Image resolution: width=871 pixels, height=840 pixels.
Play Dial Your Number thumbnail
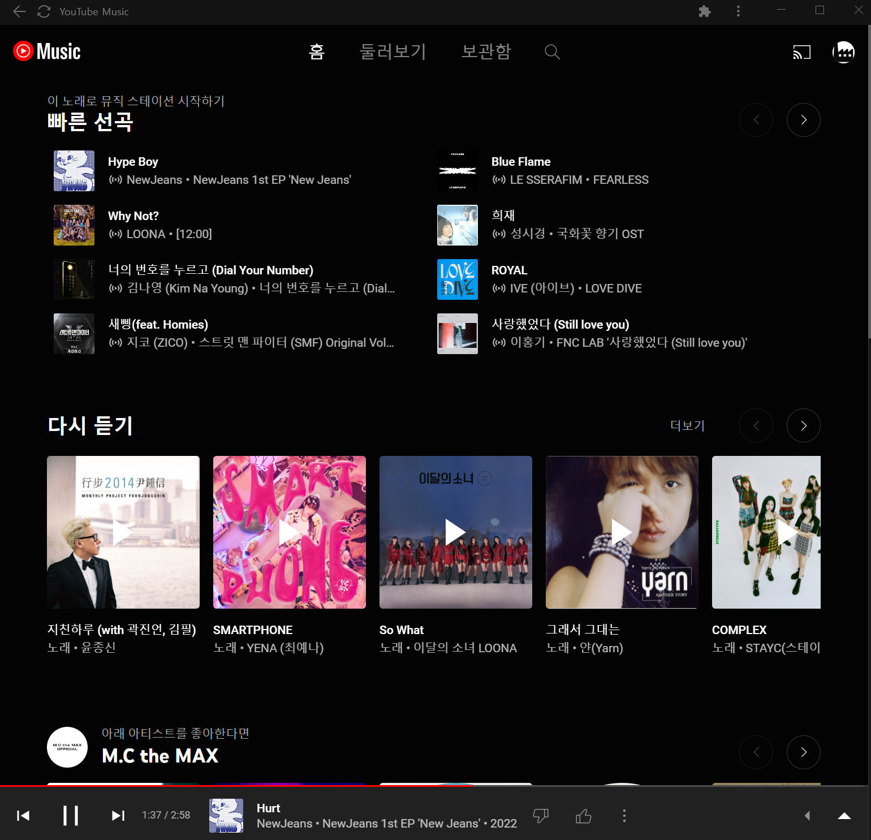pyautogui.click(x=74, y=279)
